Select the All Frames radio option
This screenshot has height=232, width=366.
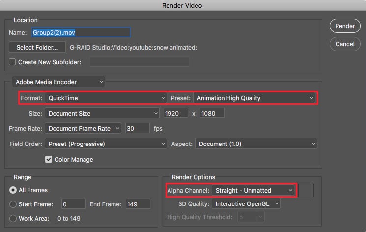click(13, 190)
